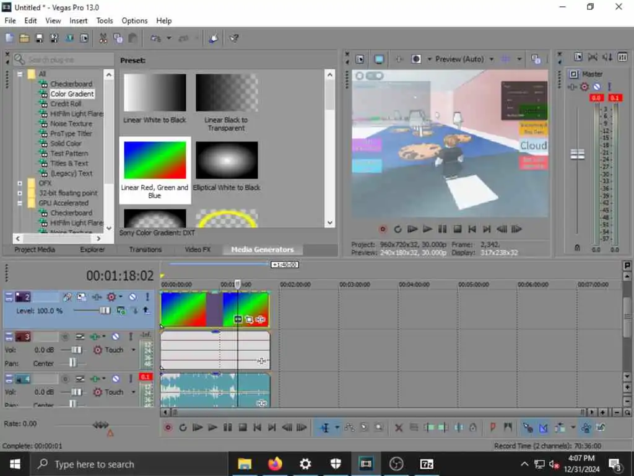This screenshot has height=476, width=634.
Task: Click the Copy toolbar icon
Action: pyautogui.click(x=118, y=38)
